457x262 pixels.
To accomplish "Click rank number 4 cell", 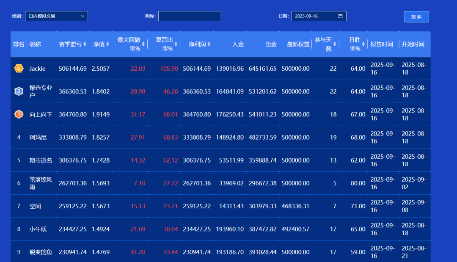I will 19,137.
